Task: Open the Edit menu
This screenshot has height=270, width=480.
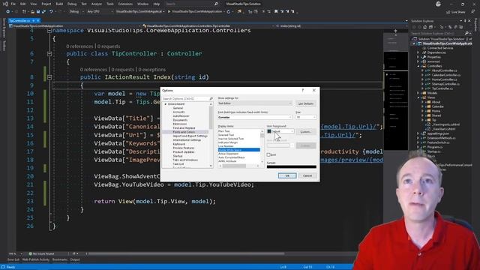Action: click(x=23, y=4)
